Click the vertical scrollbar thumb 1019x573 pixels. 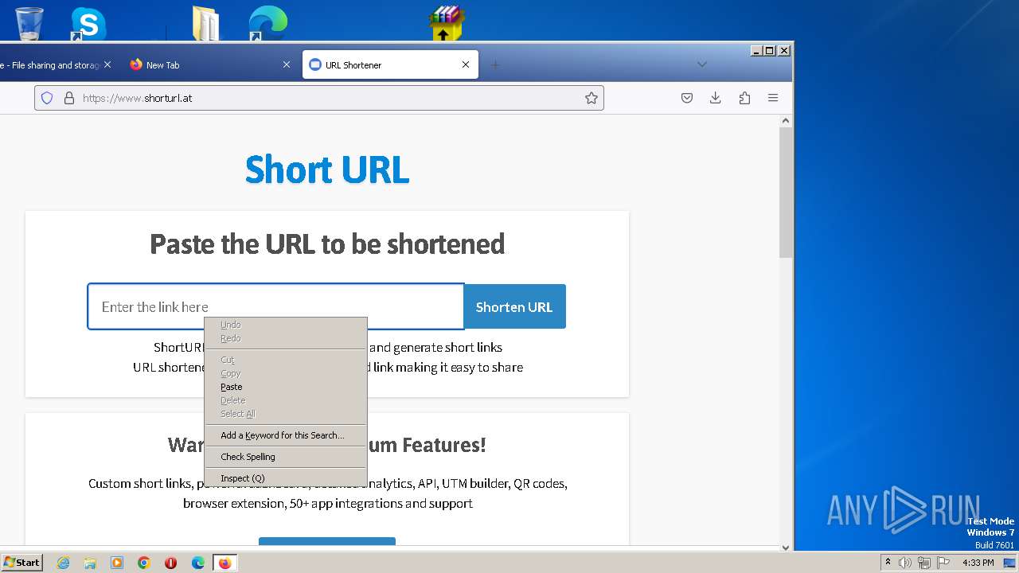(786, 191)
